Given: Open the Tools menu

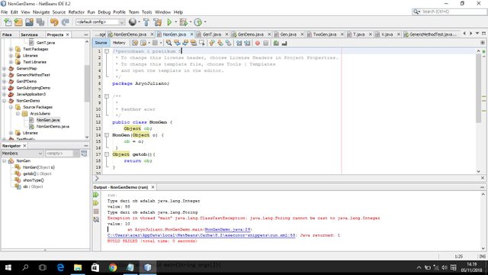Looking at the screenshot, I should click(147, 12).
